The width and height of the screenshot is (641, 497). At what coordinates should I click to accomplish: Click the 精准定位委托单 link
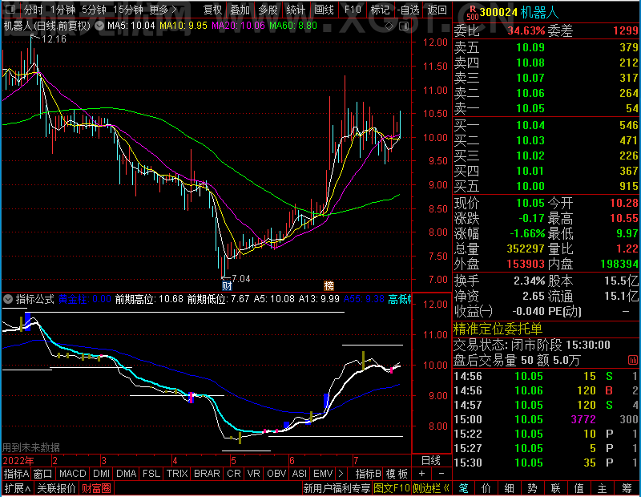pos(498,329)
